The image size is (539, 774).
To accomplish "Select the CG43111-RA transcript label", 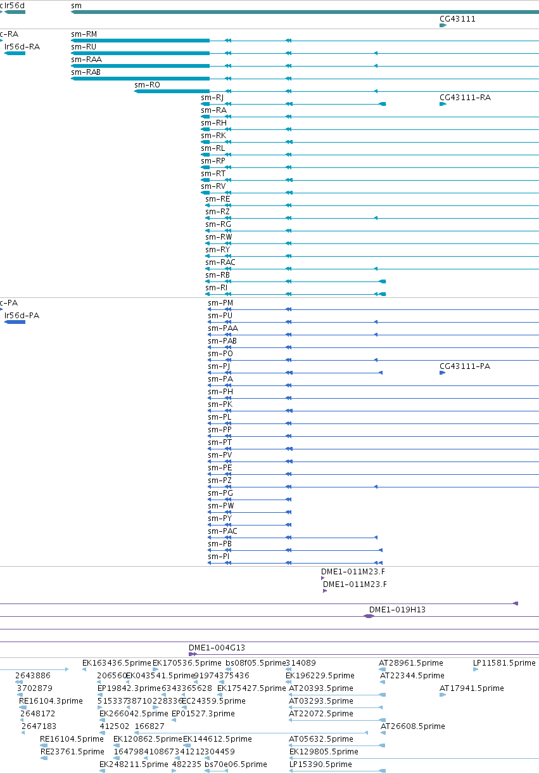I will pyautogui.click(x=465, y=98).
